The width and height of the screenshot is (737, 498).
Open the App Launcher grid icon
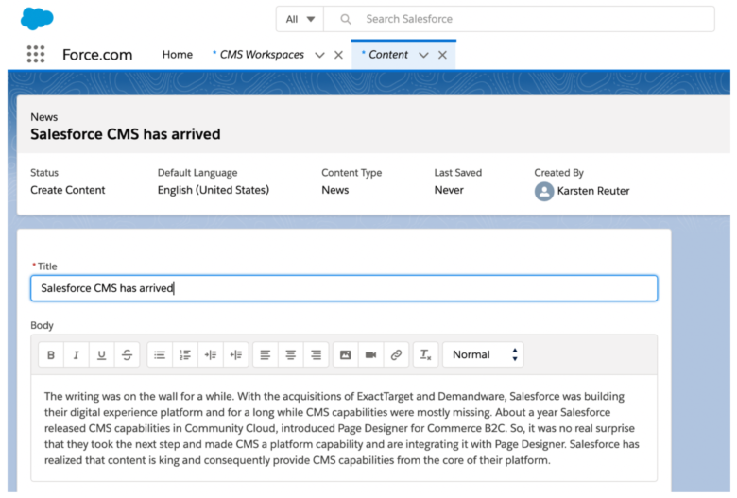coord(36,54)
